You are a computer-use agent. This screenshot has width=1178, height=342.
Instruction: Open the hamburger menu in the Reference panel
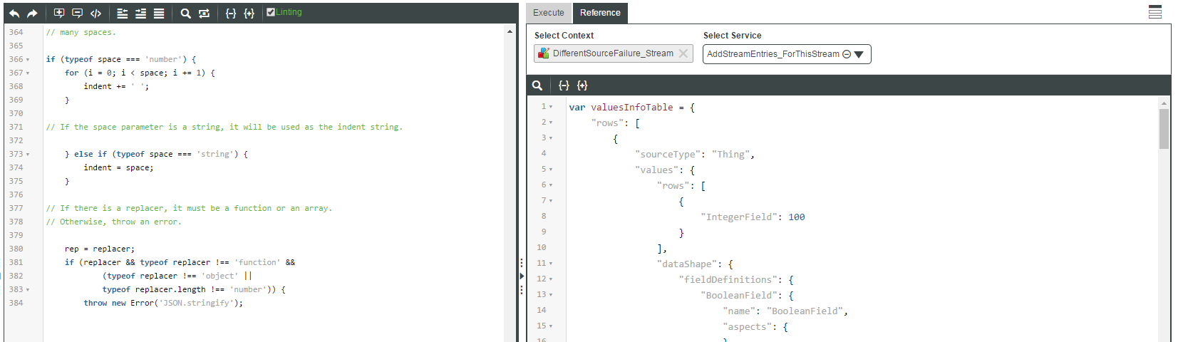click(1155, 12)
